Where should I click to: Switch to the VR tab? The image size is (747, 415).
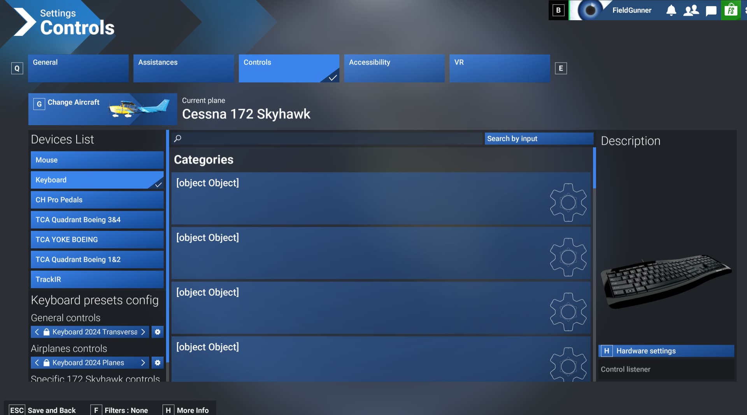500,68
